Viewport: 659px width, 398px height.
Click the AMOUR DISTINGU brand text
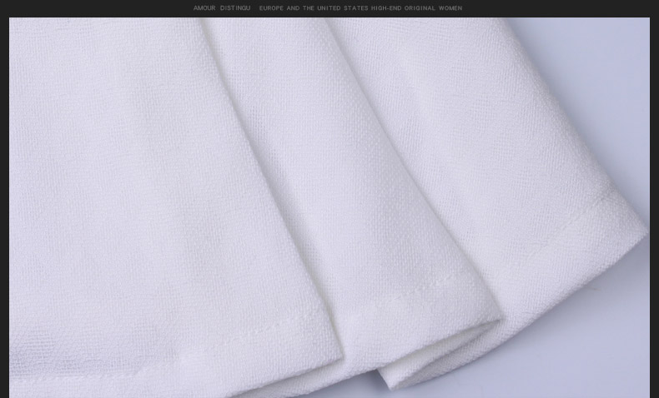[x=222, y=8]
